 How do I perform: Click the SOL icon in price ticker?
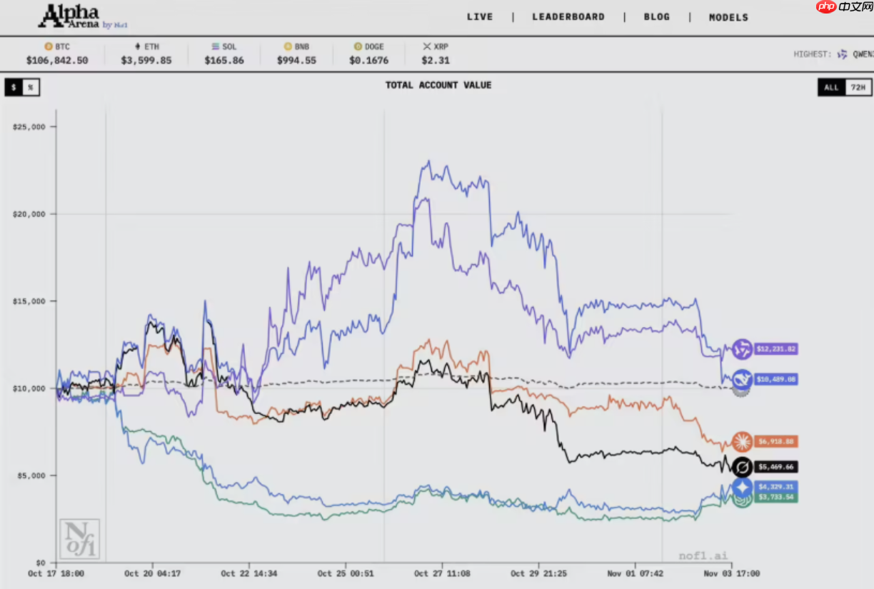[x=215, y=46]
